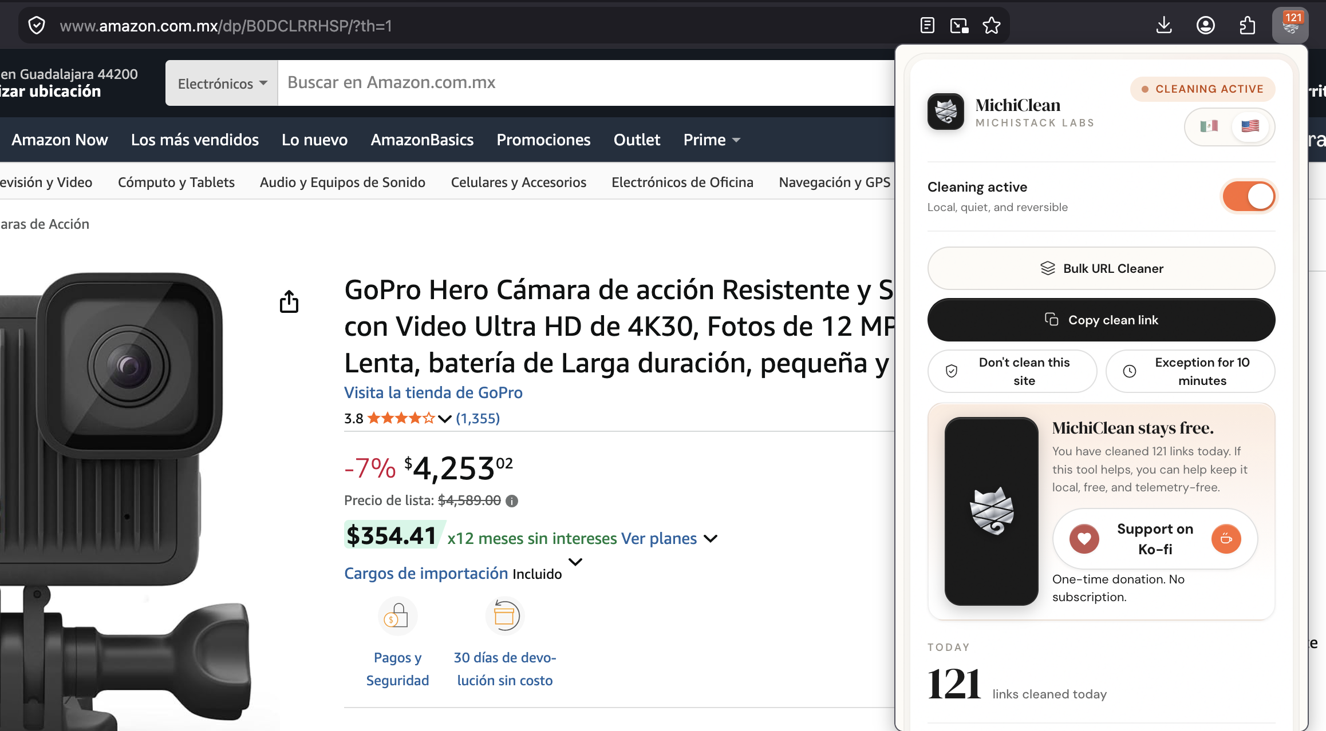Viewport: 1326px width, 731px height.
Task: Click the copy icon on Copy clean link
Action: point(1052,319)
